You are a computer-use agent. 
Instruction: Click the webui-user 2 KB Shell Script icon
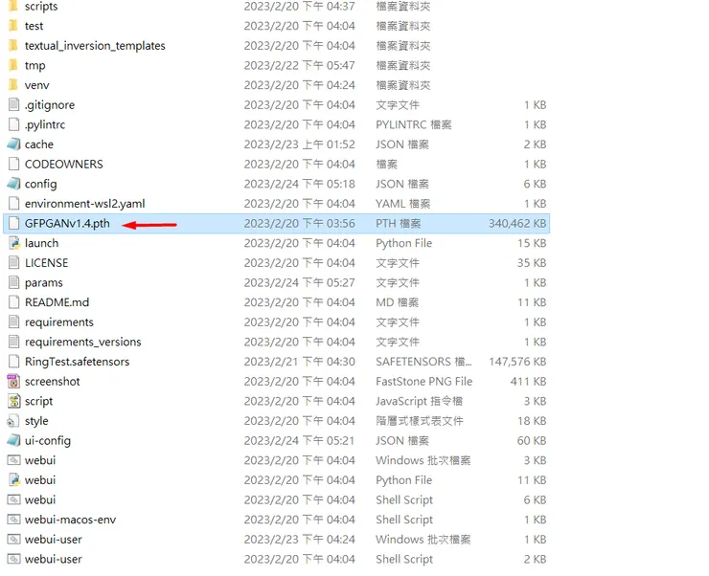pos(14,559)
